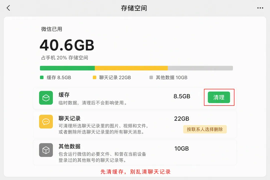Select the 缓存 row title

click(64, 95)
